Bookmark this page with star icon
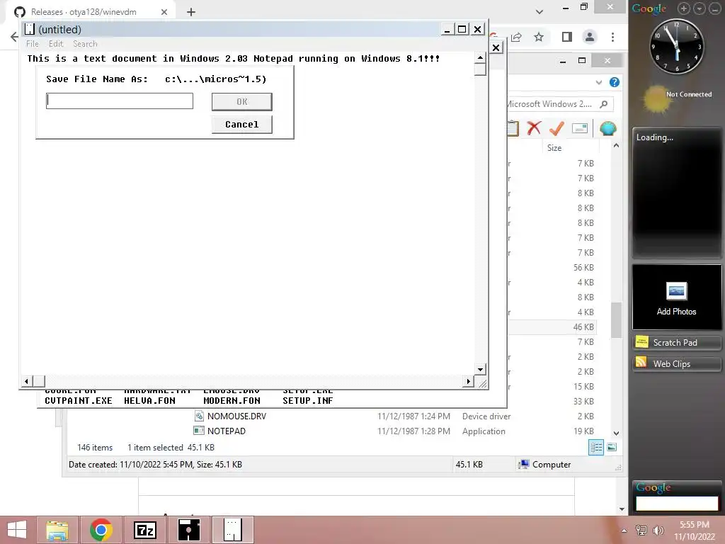 click(539, 37)
